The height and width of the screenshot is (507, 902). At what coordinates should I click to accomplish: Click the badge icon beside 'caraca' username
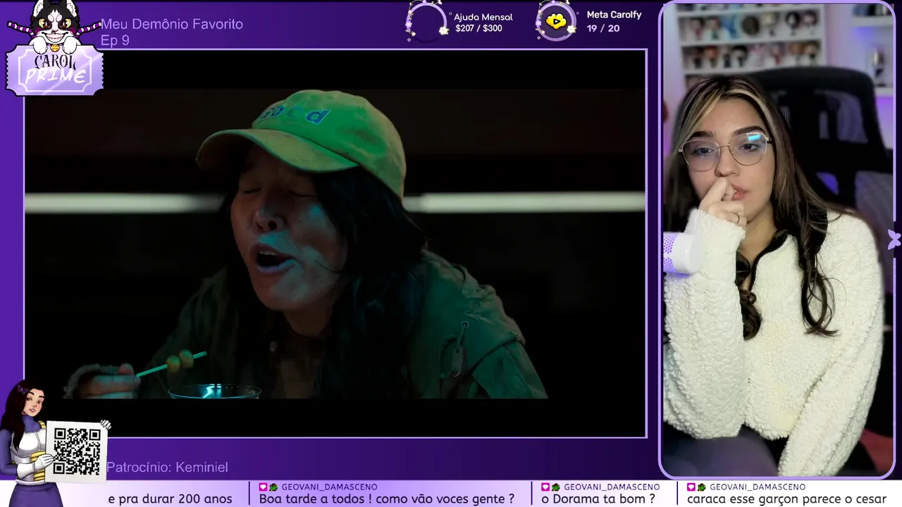click(691, 487)
